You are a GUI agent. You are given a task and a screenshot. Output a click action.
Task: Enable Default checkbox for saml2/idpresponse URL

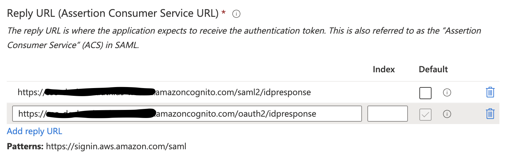click(x=425, y=93)
